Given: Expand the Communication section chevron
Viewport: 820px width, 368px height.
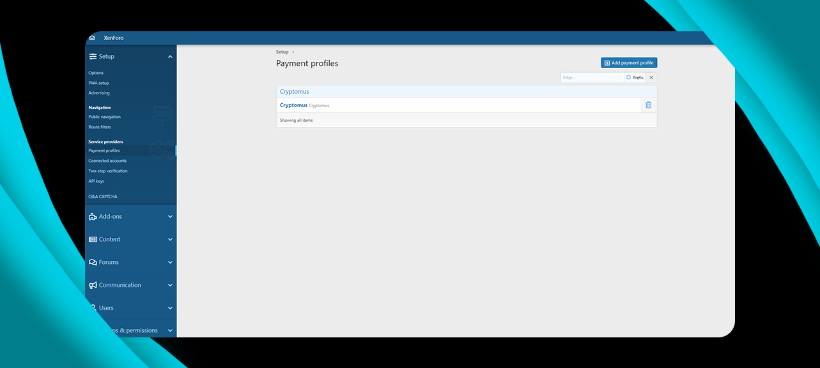Looking at the screenshot, I should coord(170,286).
